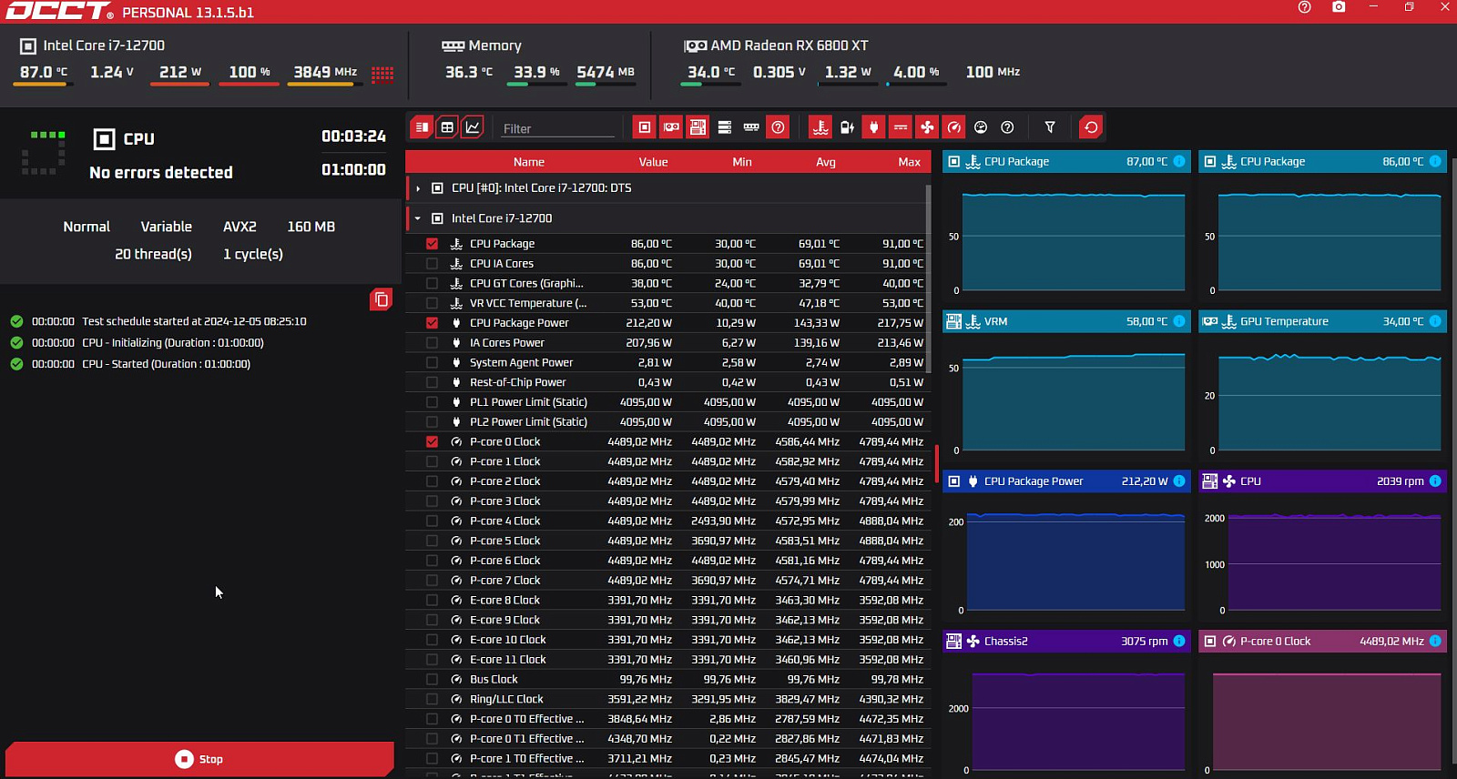This screenshot has width=1457, height=779.
Task: Toggle the memory module sensor filter icon
Action: [751, 127]
